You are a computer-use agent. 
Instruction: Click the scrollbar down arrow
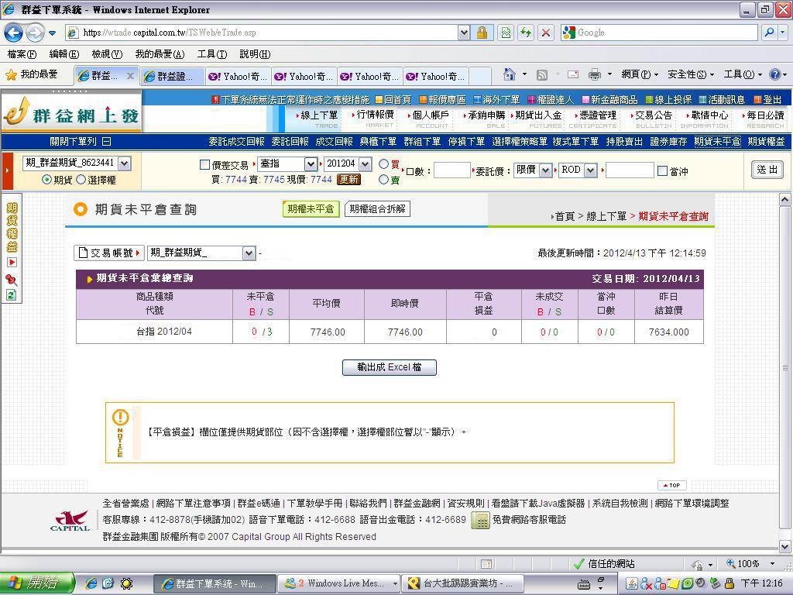pos(785,546)
